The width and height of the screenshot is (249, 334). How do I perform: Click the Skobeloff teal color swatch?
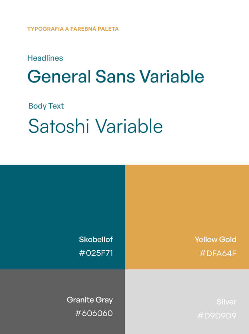coord(62,217)
